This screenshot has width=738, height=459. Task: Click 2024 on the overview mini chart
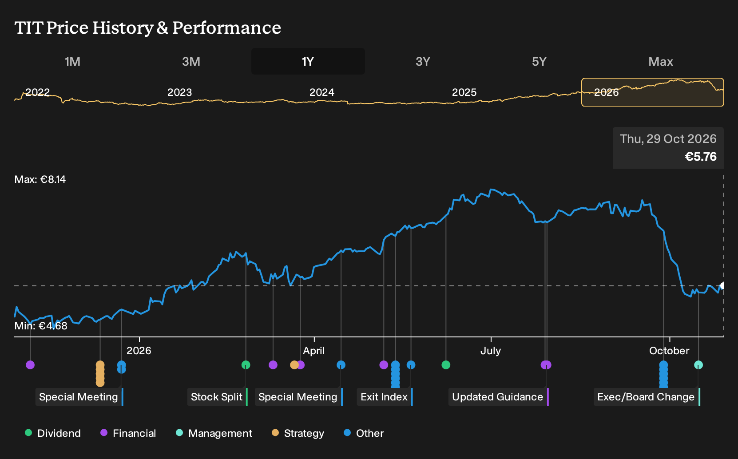coord(322,92)
